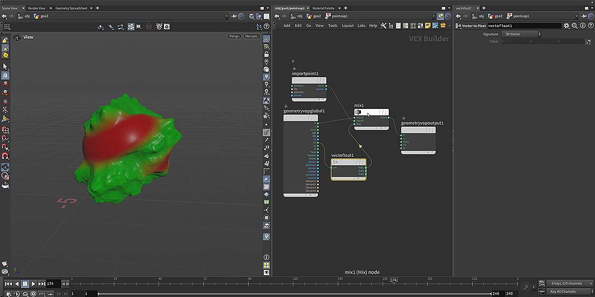Click the network editor grid layout icon
Image resolution: width=595 pixels, height=297 pixels.
[413, 26]
